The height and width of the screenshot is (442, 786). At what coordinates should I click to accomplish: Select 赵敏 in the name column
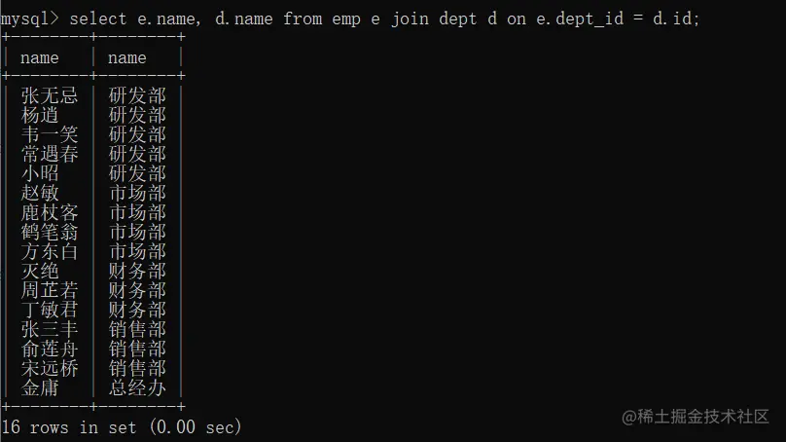click(x=40, y=193)
